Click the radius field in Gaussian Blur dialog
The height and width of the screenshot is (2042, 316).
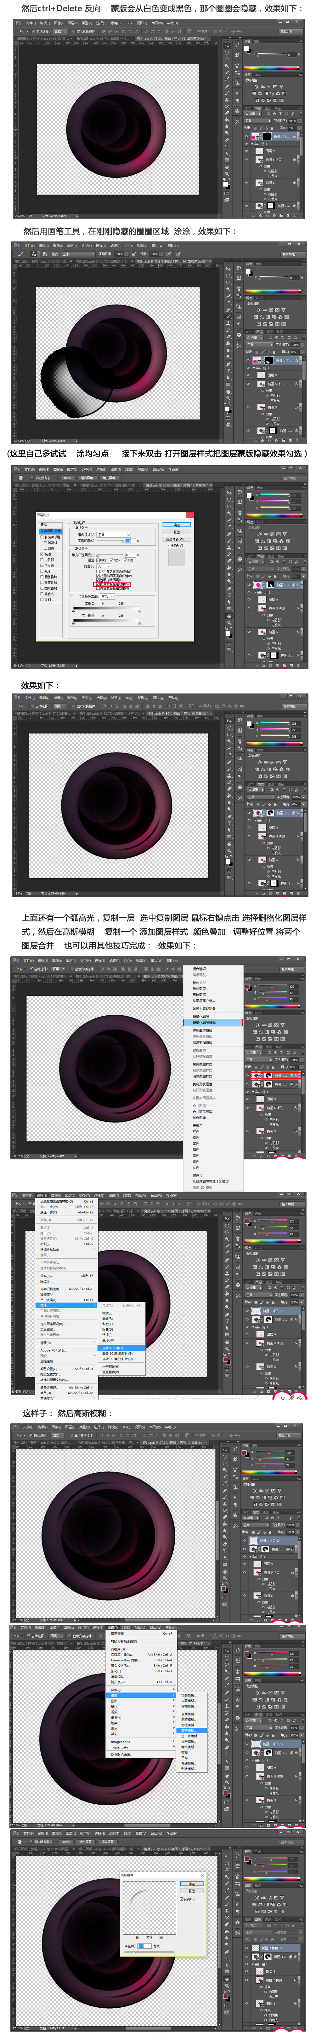[x=145, y=1946]
